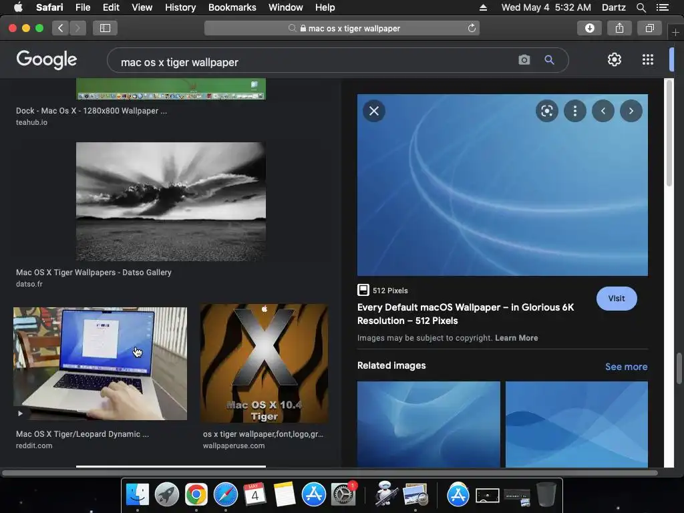The height and width of the screenshot is (513, 684).
Task: Open Finder from the Dock
Action: pyautogui.click(x=138, y=494)
